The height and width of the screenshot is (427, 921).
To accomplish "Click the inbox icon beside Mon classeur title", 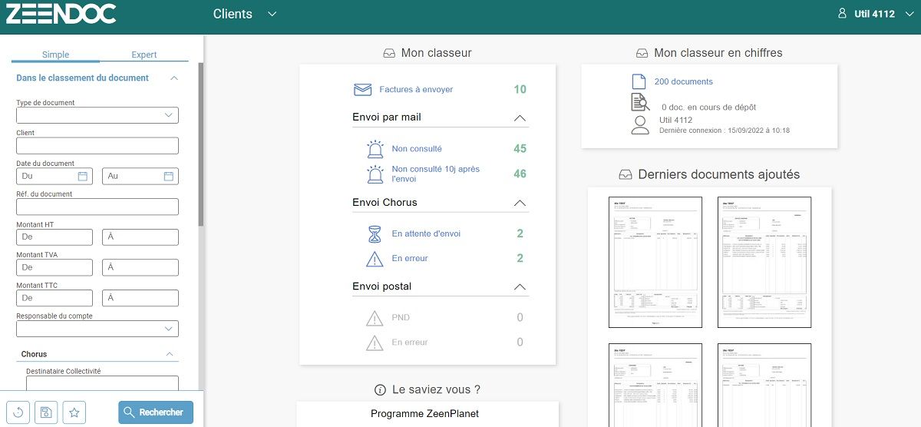I will [x=389, y=53].
